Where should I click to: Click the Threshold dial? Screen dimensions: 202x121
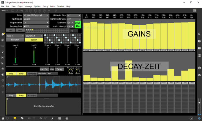[70, 71]
